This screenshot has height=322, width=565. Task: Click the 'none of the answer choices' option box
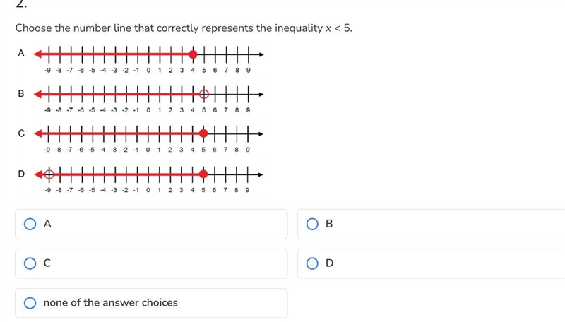[x=151, y=303]
